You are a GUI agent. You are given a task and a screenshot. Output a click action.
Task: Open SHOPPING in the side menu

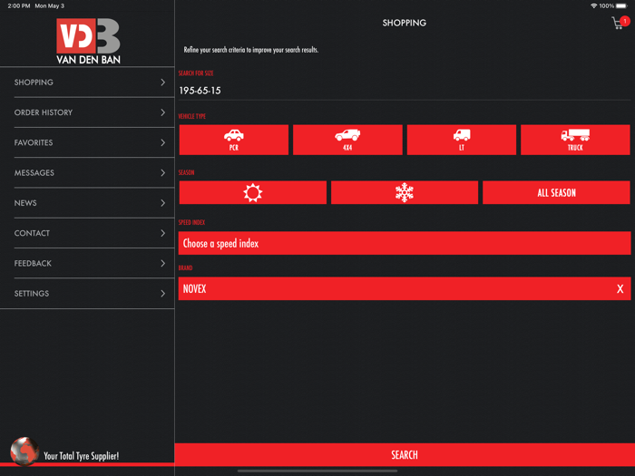[x=87, y=83]
